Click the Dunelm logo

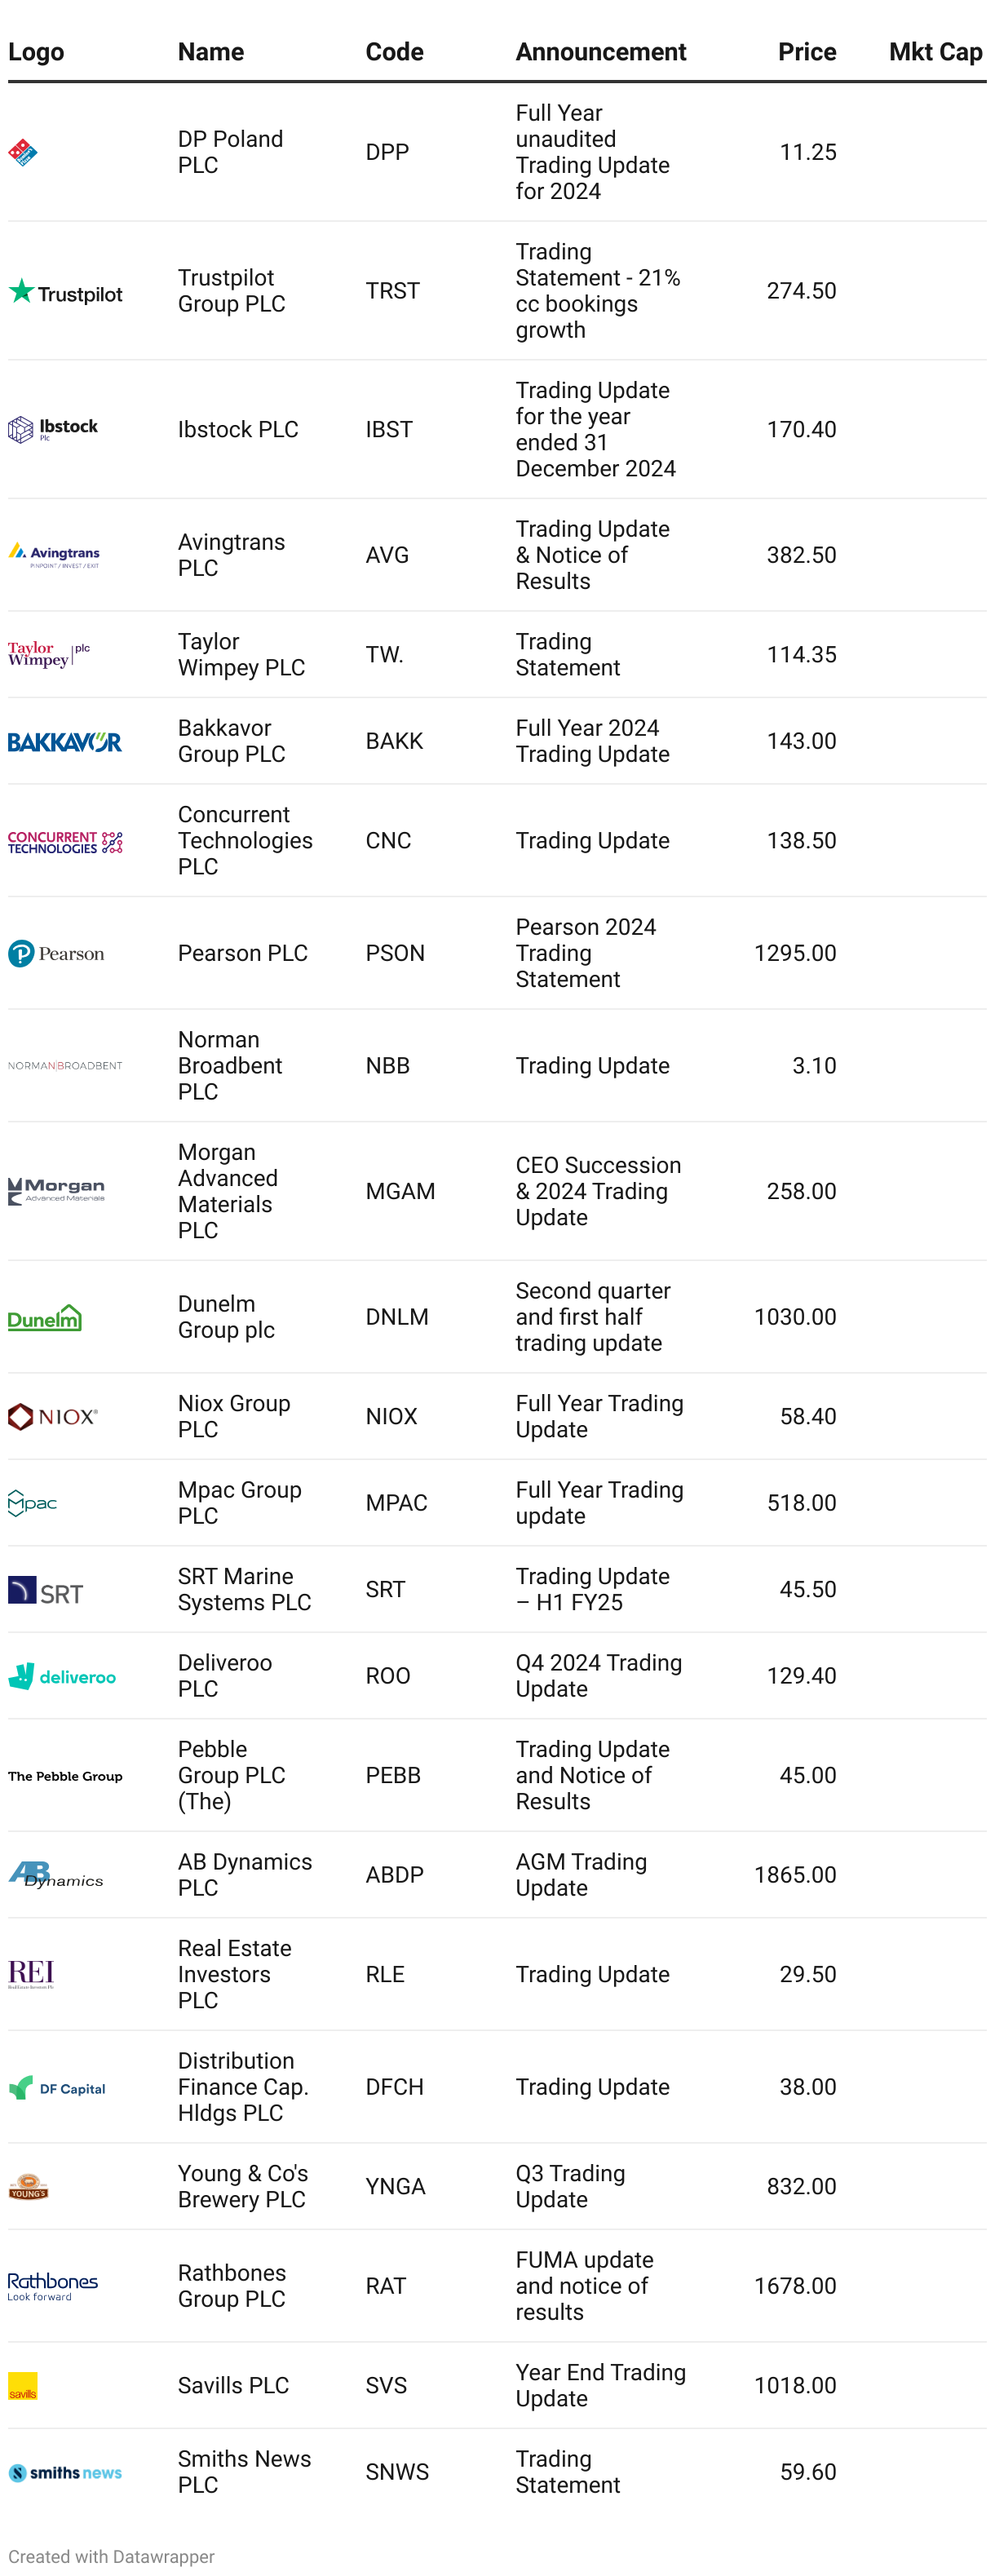click(x=45, y=1317)
